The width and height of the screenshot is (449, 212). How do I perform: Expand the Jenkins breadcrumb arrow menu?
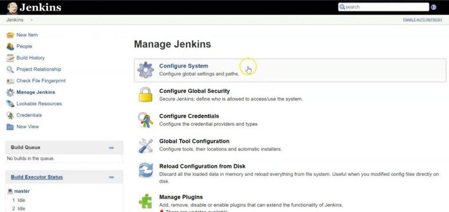[32, 20]
